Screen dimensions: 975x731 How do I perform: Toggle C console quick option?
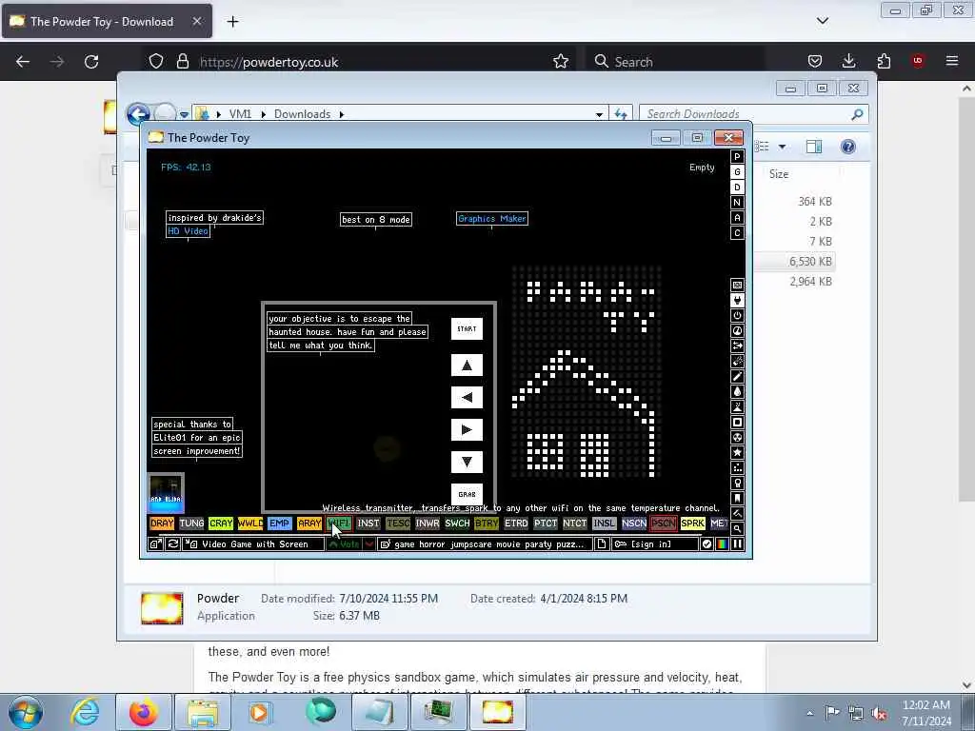pos(737,233)
